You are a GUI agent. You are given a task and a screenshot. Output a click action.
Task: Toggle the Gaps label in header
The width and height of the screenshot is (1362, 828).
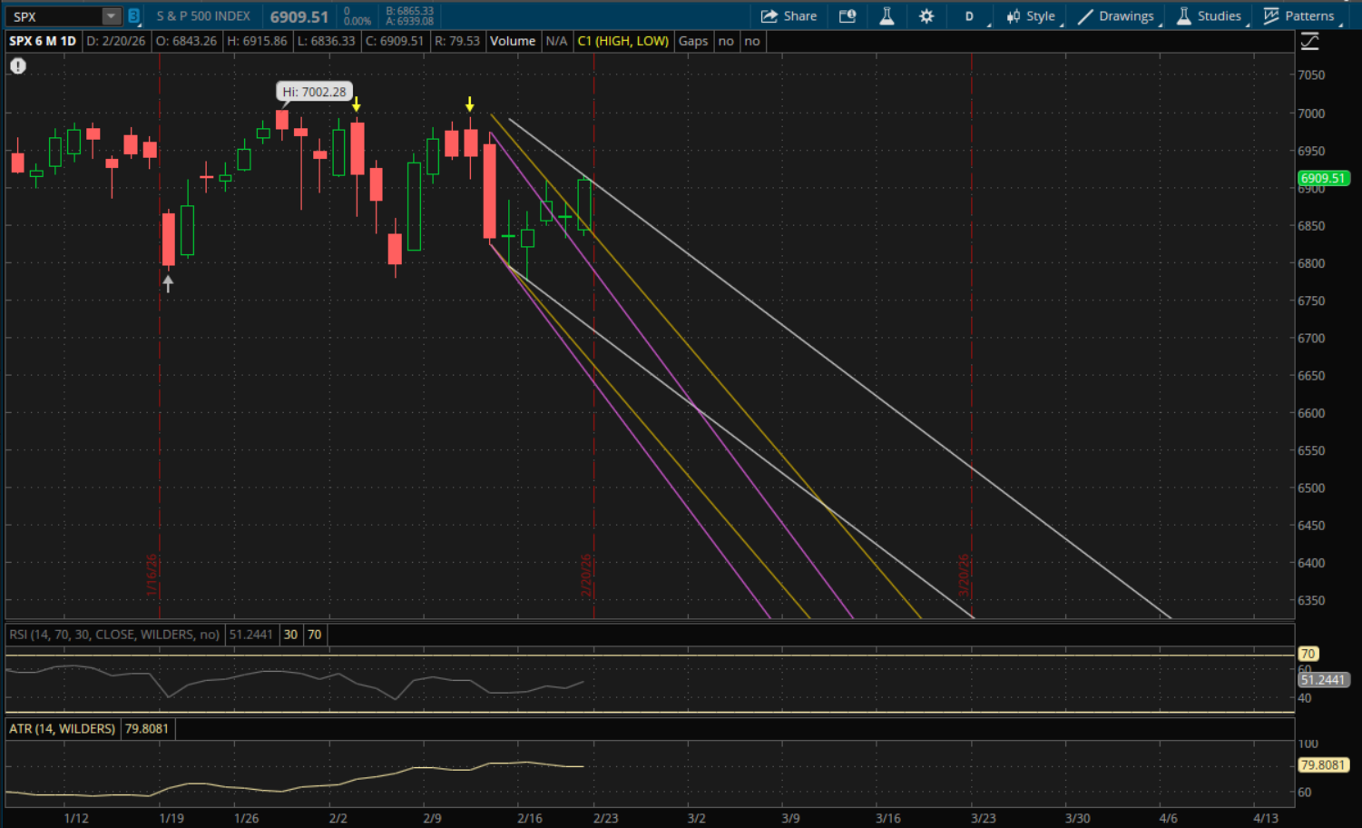693,41
